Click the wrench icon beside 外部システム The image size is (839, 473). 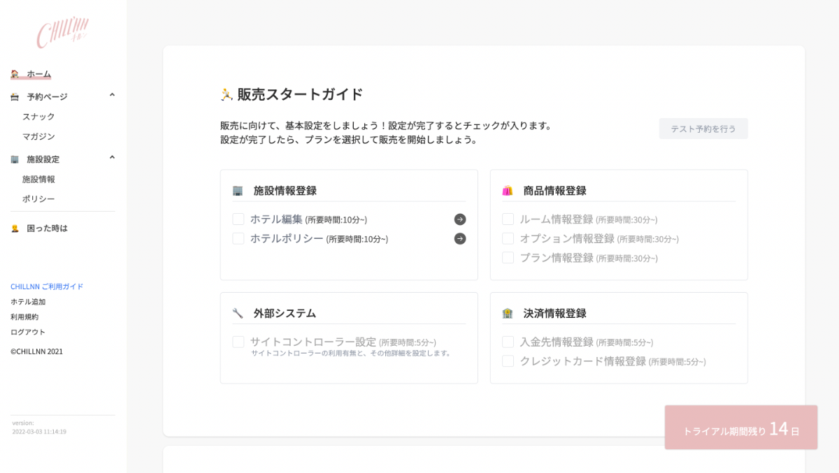point(238,313)
